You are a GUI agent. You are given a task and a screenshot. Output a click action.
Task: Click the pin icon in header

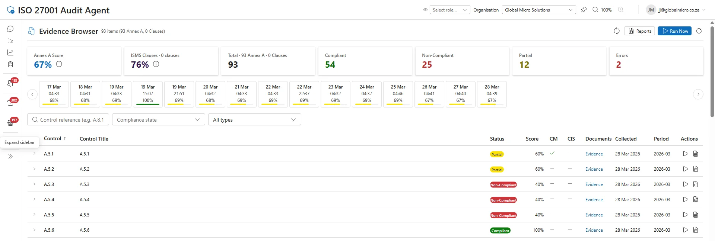click(584, 10)
